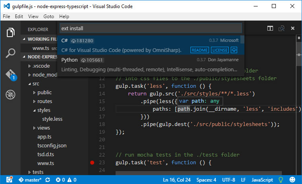The width and height of the screenshot is (302, 184).
Task: Open the Edit menu
Action: (x=19, y=16)
